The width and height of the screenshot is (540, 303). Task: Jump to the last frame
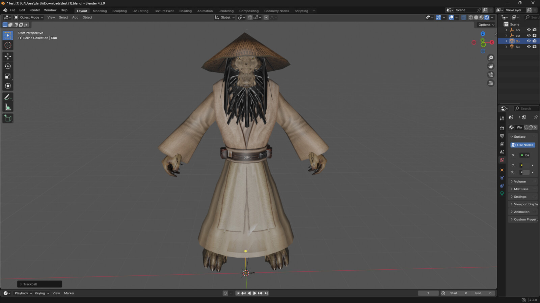(x=266, y=293)
